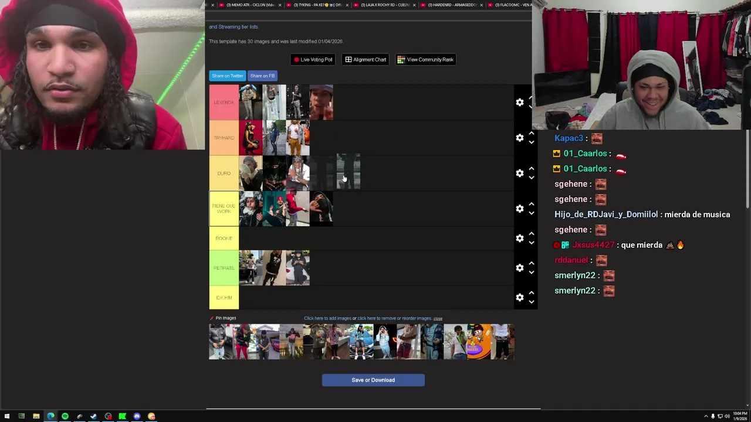
Task: Select orange cartoon thumbnail in image pool
Action: (479, 342)
